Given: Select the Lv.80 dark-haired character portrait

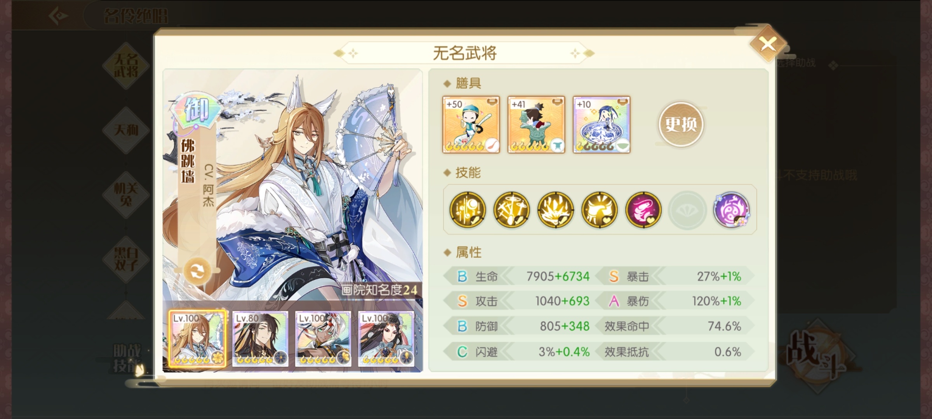Looking at the screenshot, I should point(260,339).
